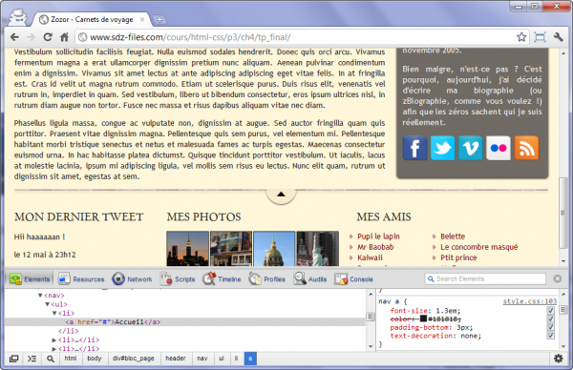The height and width of the screenshot is (370, 573).
Task: Select the div#bloc_page breadcrumb
Action: 133,359
